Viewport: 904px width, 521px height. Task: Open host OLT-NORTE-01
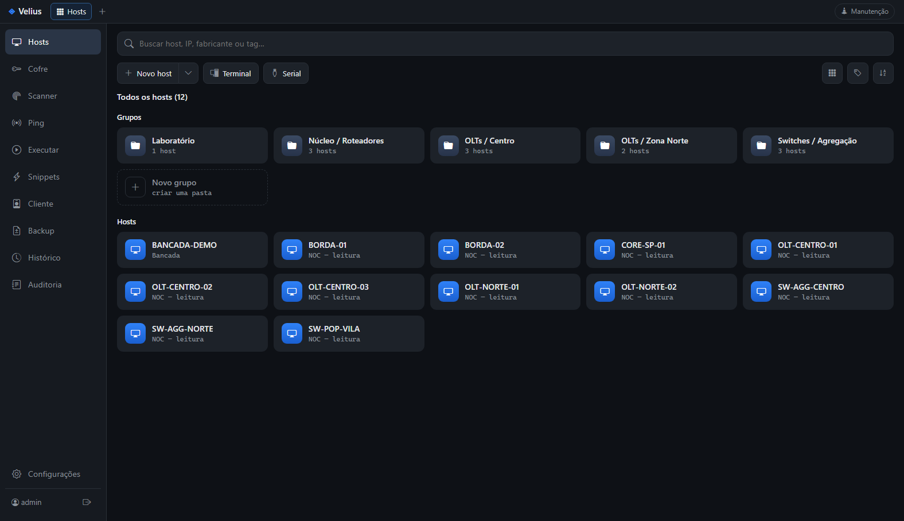point(505,291)
